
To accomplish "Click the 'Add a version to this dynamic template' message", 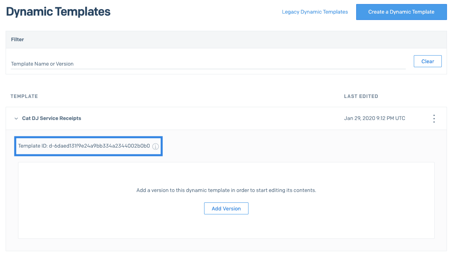I will [x=226, y=190].
